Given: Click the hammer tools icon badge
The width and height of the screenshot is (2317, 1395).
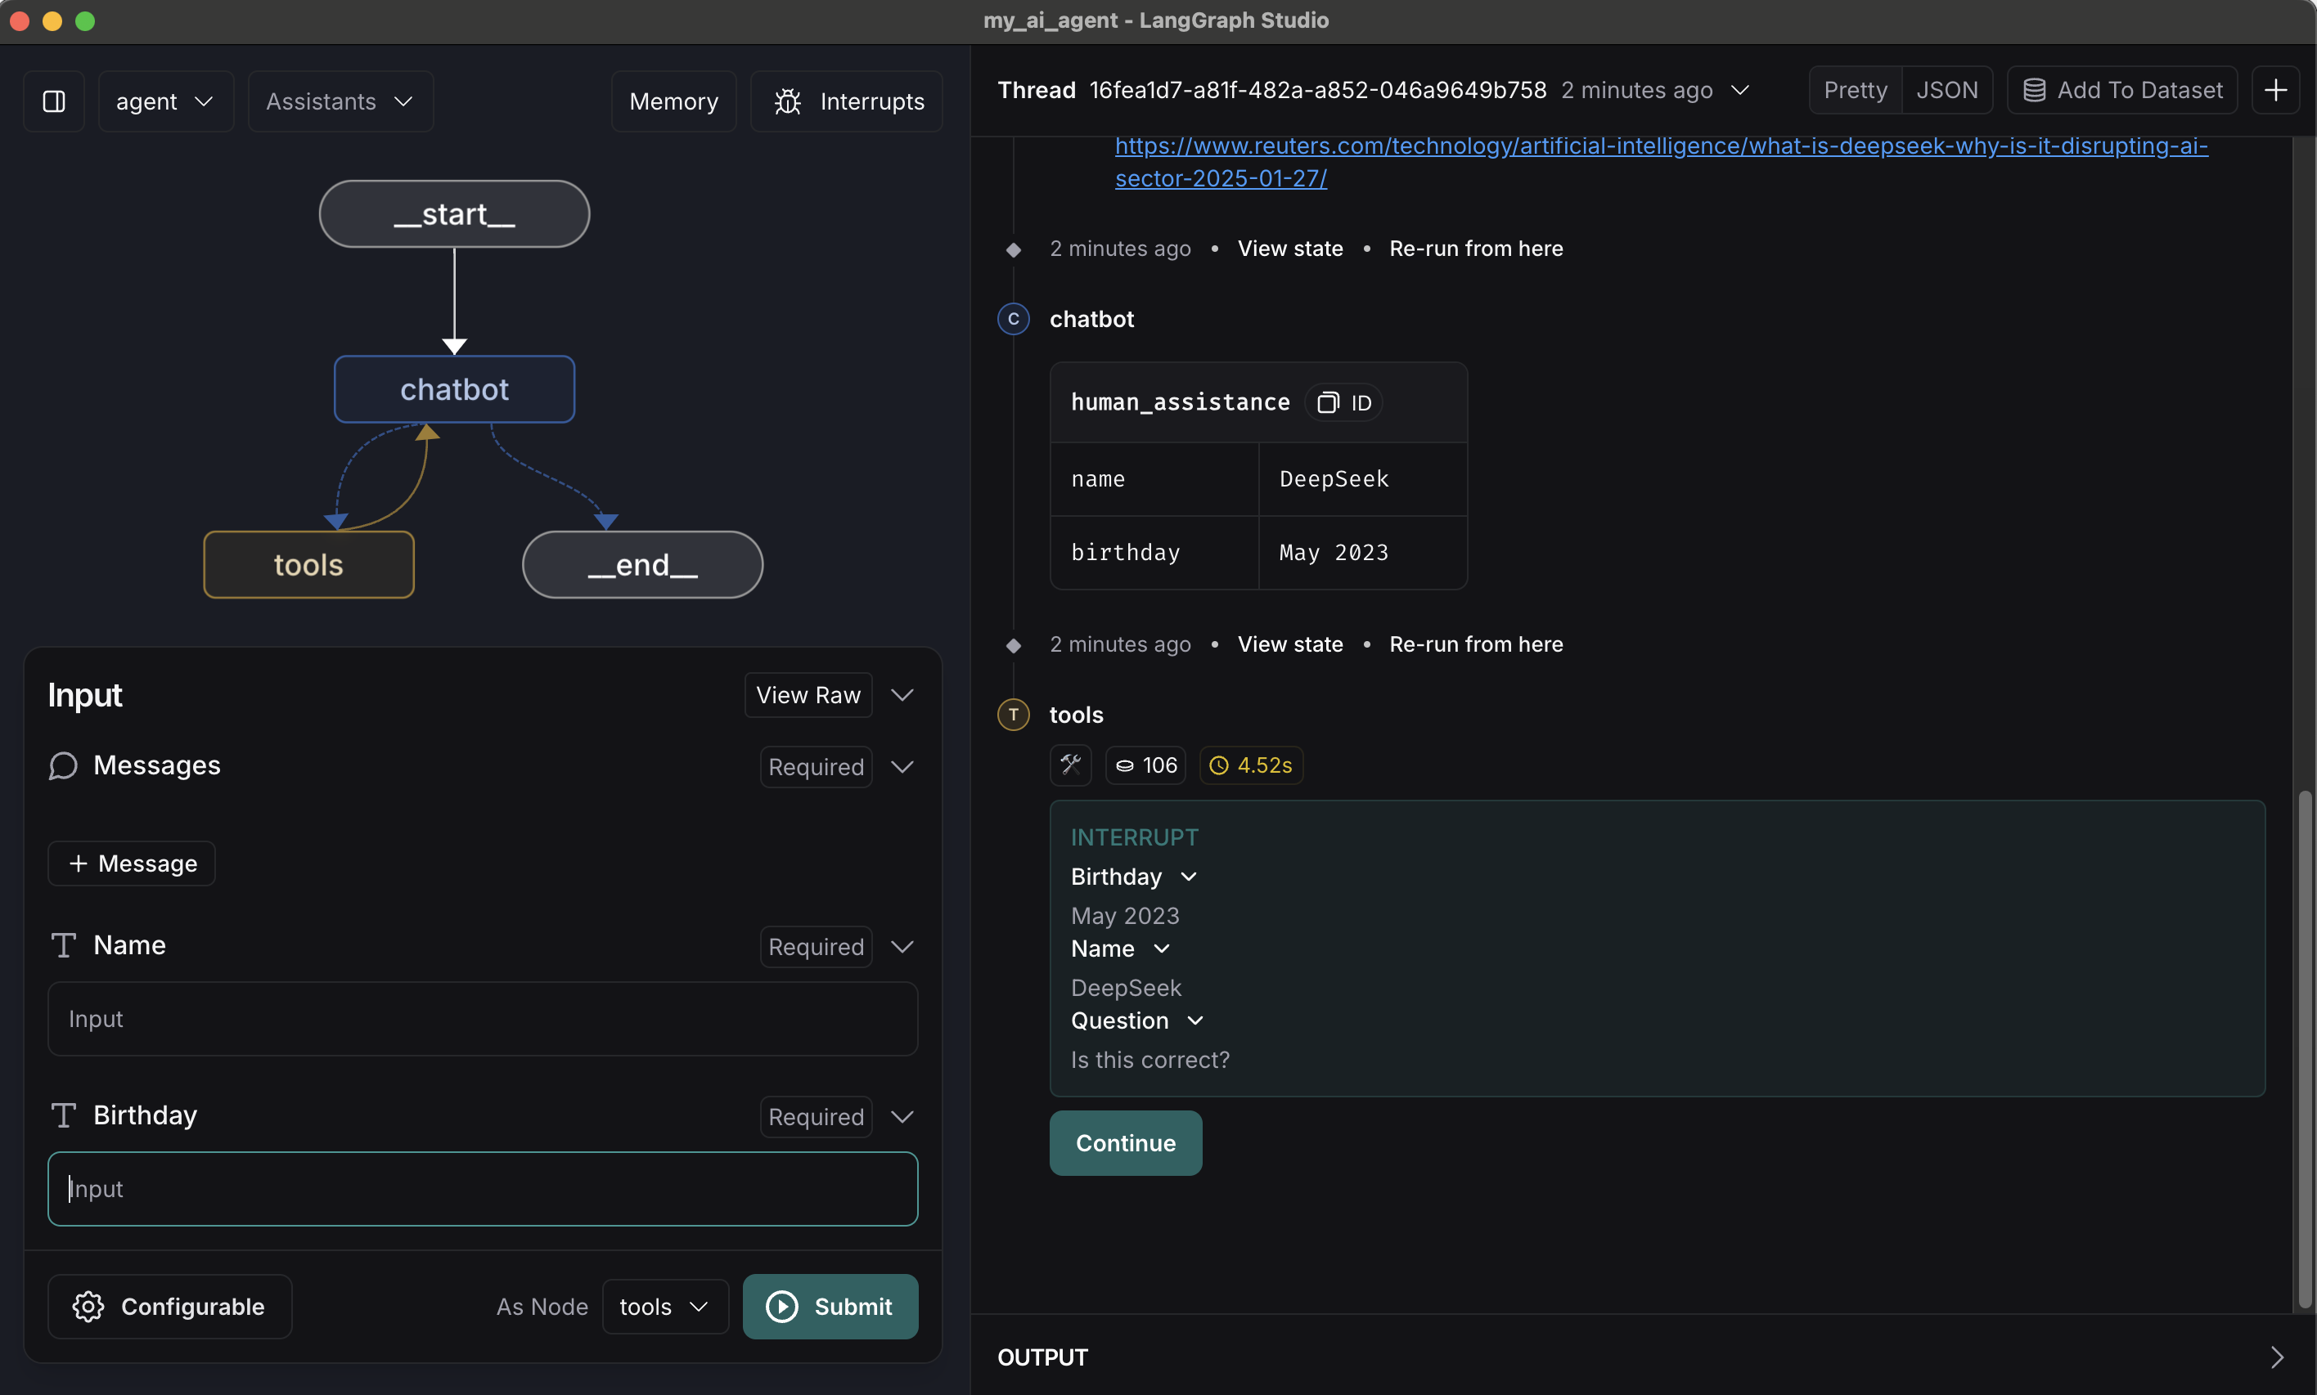Looking at the screenshot, I should click(x=1070, y=765).
